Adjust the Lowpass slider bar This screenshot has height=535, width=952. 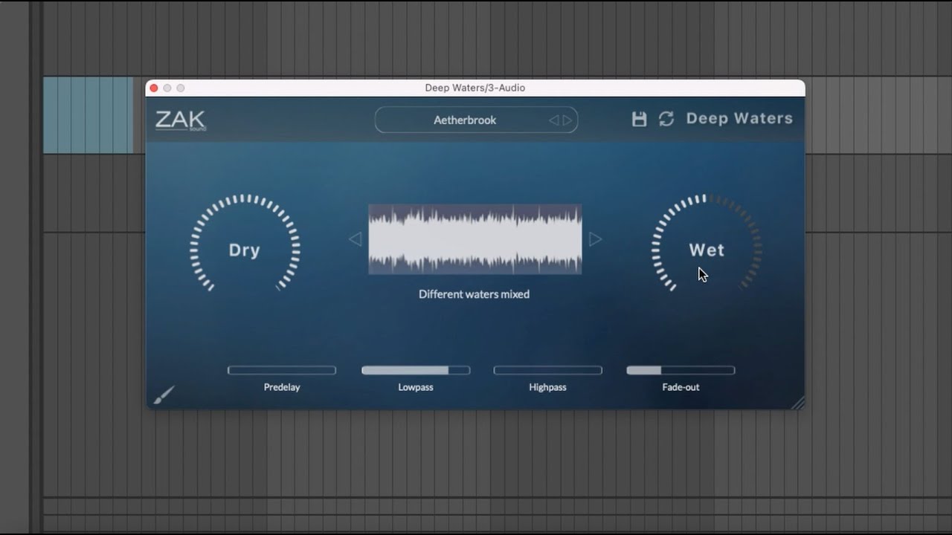(416, 370)
